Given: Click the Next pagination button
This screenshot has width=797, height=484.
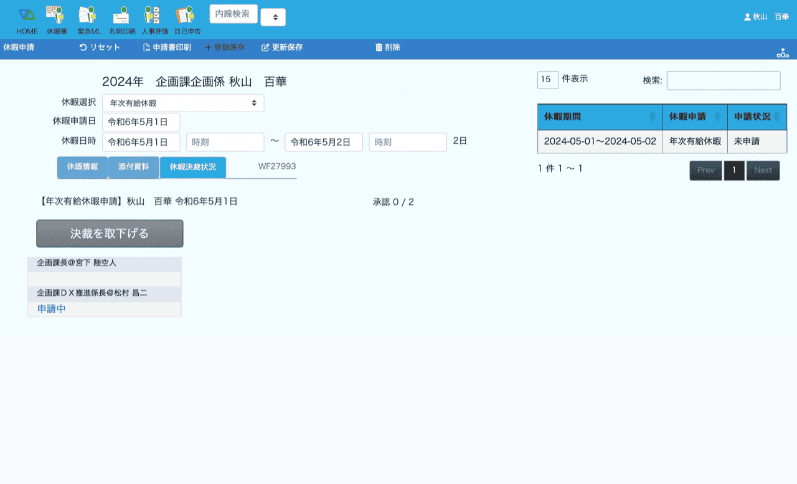Looking at the screenshot, I should (763, 170).
